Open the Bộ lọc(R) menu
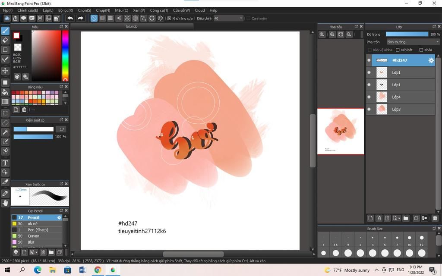The image size is (442, 276). [66, 10]
